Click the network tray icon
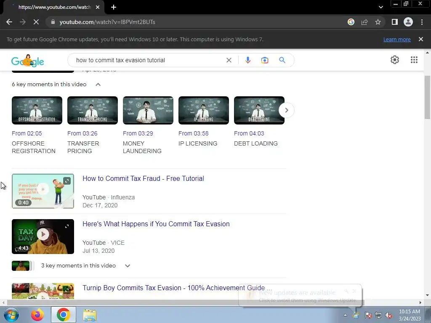431x323 pixels. [378, 315]
